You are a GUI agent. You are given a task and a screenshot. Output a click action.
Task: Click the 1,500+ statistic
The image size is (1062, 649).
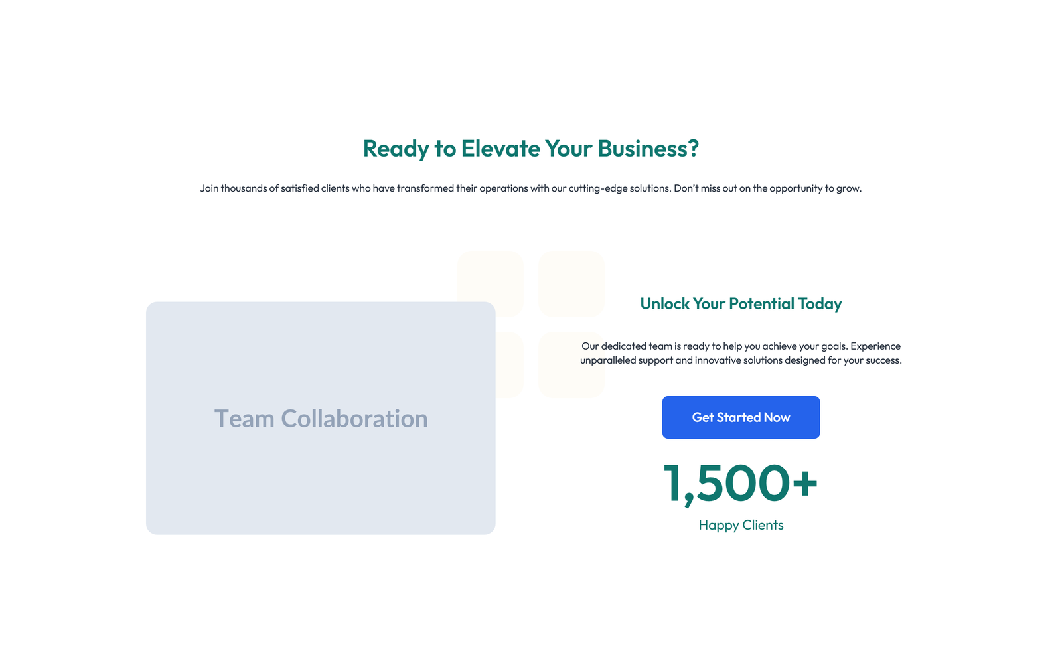pyautogui.click(x=740, y=484)
